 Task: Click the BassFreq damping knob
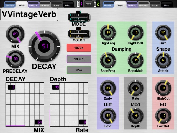108,60
